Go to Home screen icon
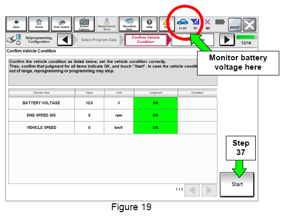This screenshot has width=284, height=217. 39,24
